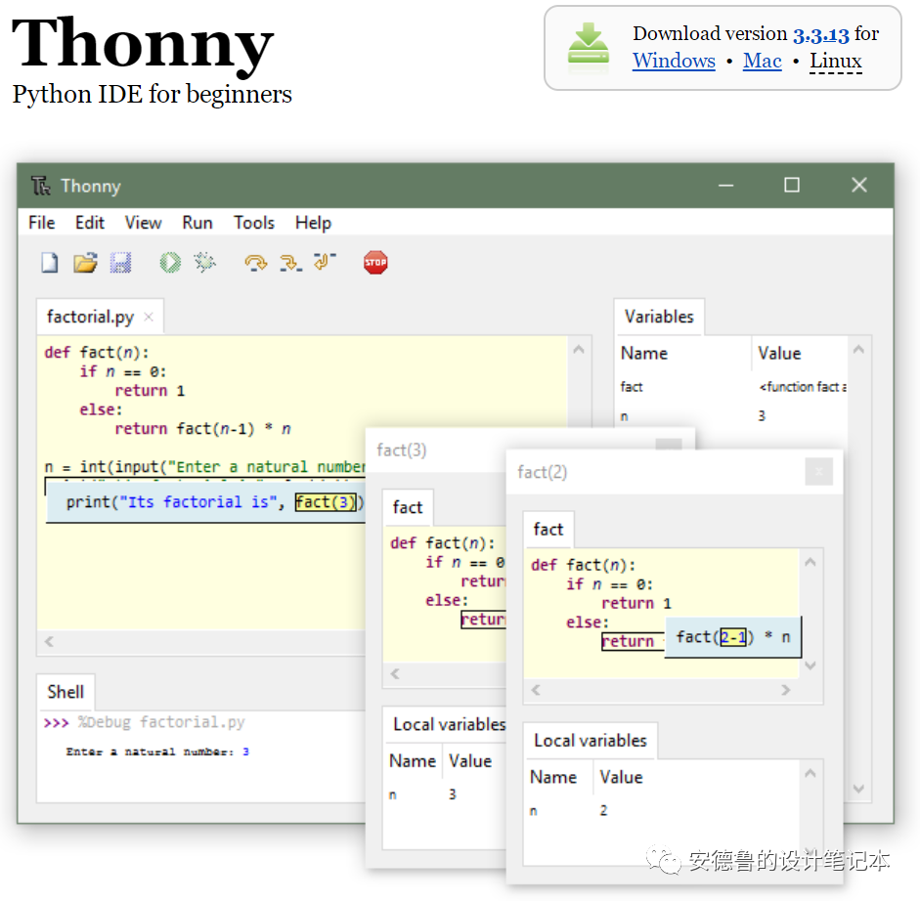920x901 pixels.
Task: Select the fact tab in fact(2) window
Action: coord(548,529)
